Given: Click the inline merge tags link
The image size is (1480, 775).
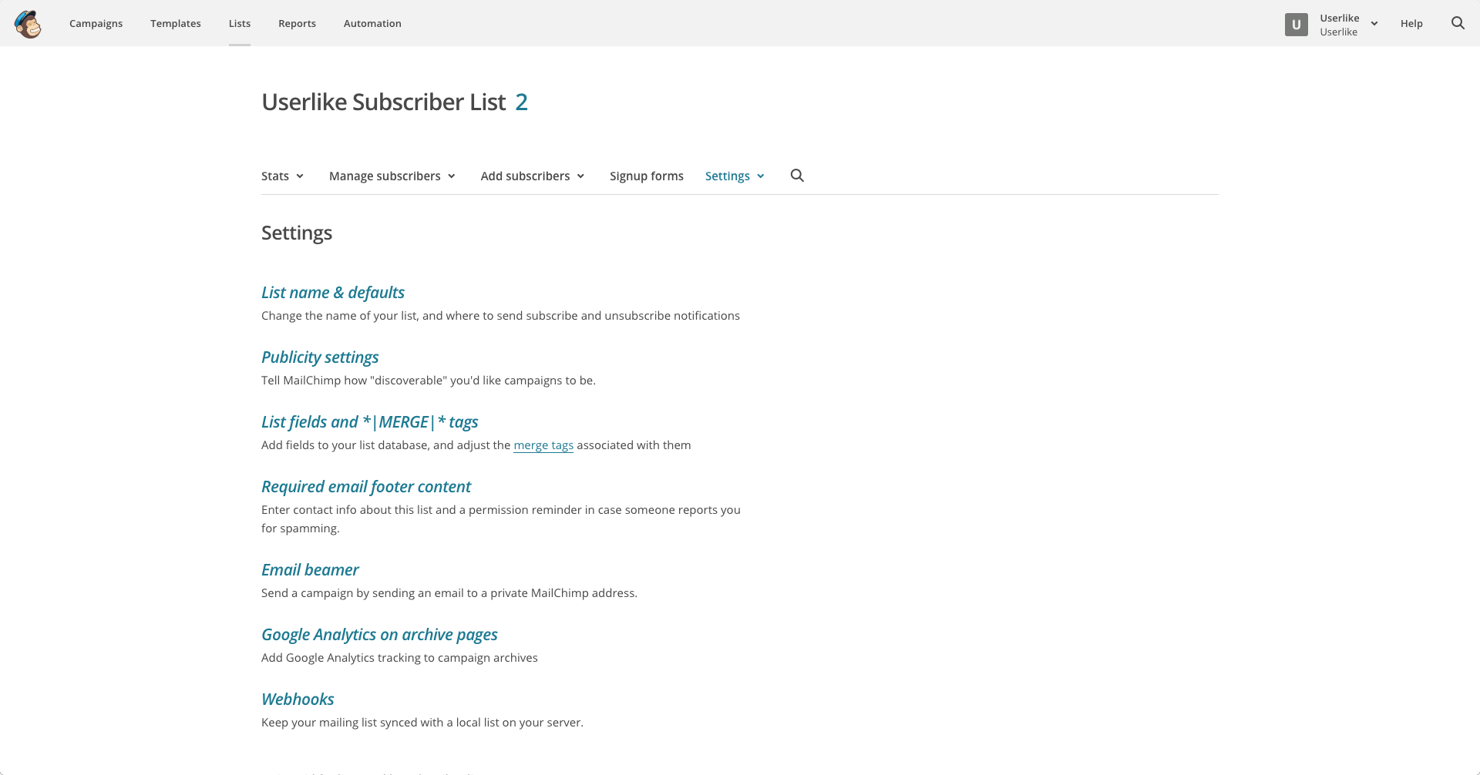Looking at the screenshot, I should (543, 445).
